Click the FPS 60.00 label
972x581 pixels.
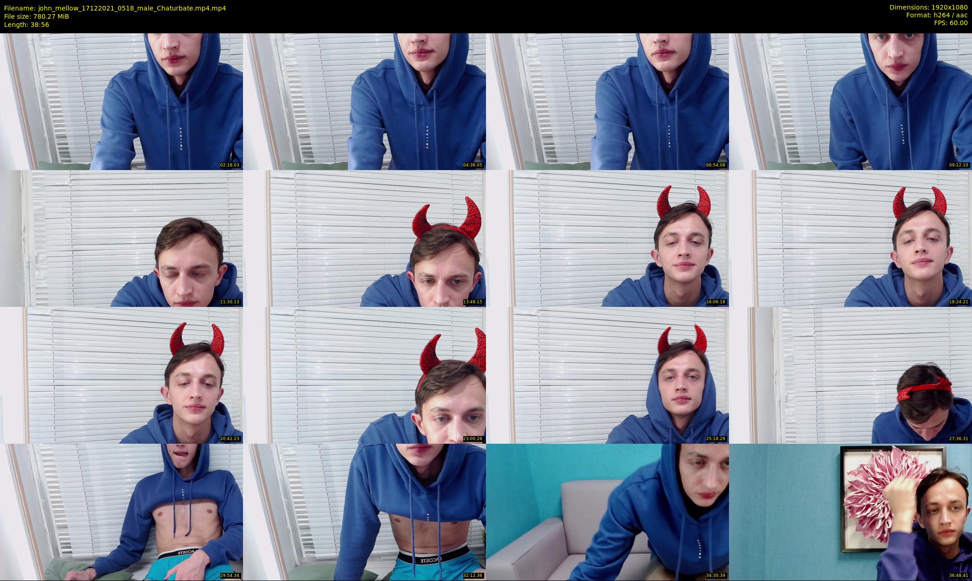[951, 23]
